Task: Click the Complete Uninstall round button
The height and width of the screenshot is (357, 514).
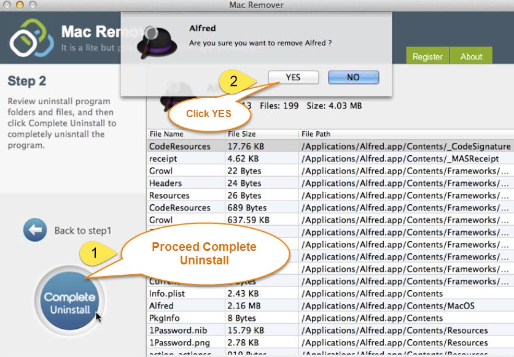Action: point(69,301)
